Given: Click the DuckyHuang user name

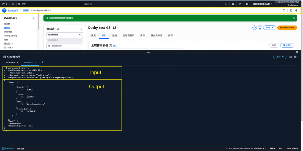Looking at the screenshot, I should 293,5.
